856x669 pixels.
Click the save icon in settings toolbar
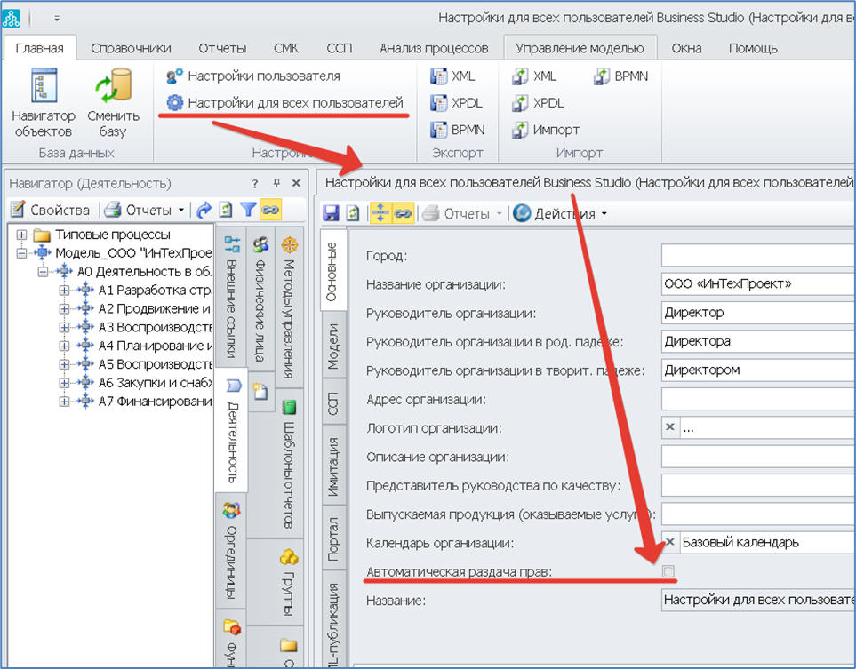coord(331,213)
